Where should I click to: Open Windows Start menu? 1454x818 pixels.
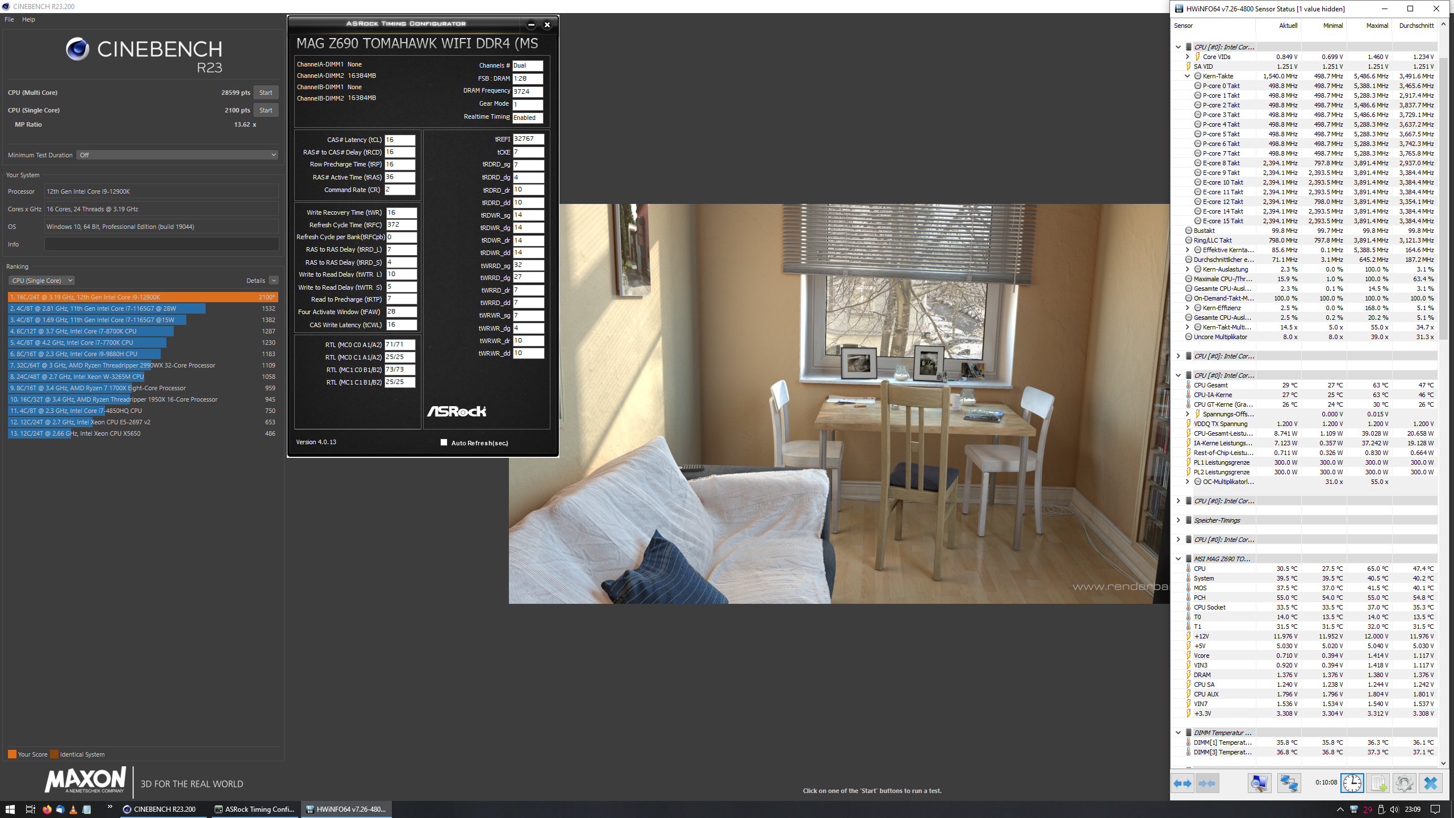pyautogui.click(x=10, y=809)
